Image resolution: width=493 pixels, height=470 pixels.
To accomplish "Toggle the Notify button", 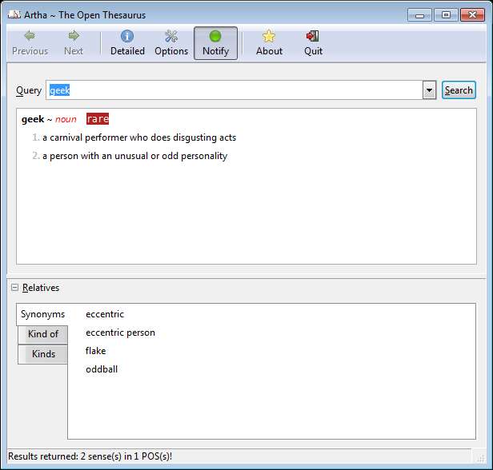I will click(216, 43).
